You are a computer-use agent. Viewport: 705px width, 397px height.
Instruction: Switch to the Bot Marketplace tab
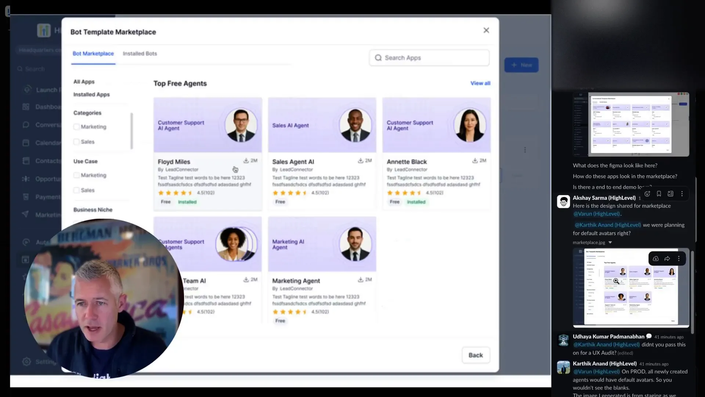coord(93,54)
